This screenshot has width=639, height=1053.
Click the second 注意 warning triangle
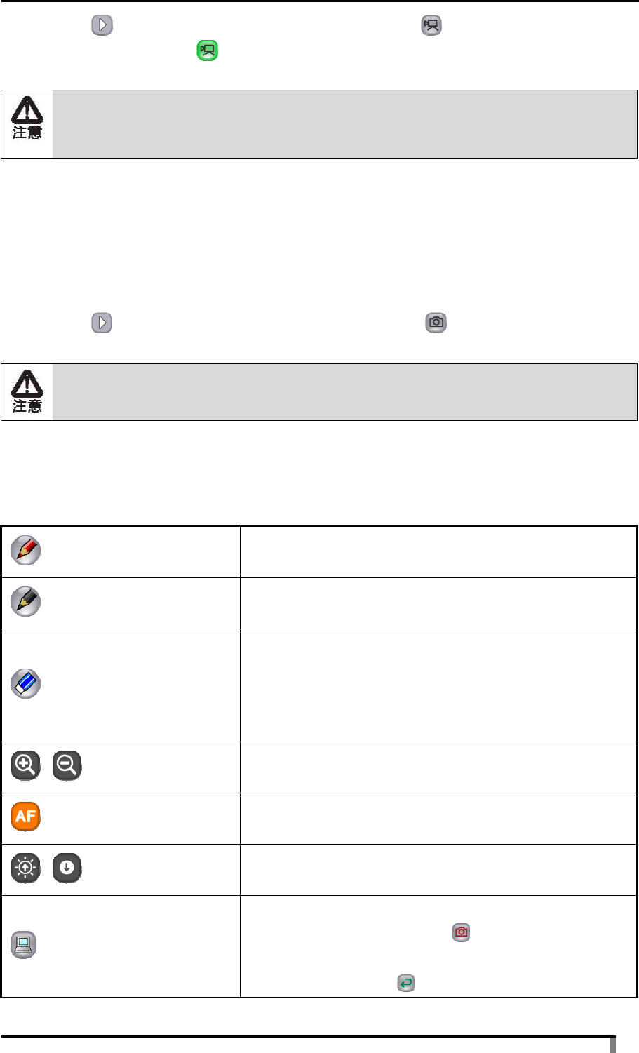point(27,391)
